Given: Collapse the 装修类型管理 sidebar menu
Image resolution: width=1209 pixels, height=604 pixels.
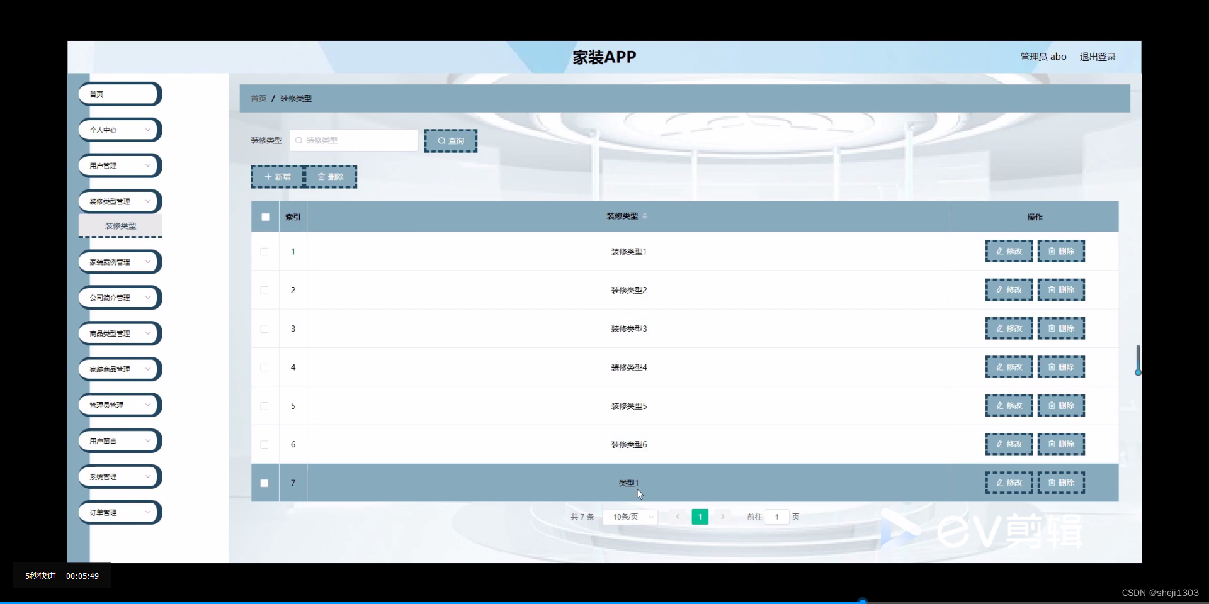Looking at the screenshot, I should [x=119, y=201].
